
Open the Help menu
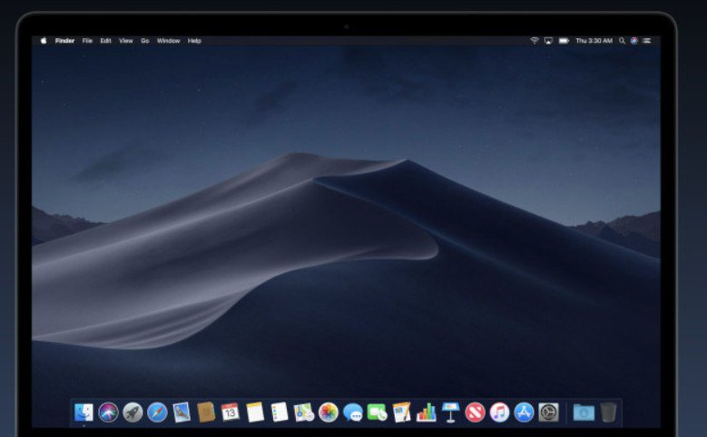[x=194, y=41]
